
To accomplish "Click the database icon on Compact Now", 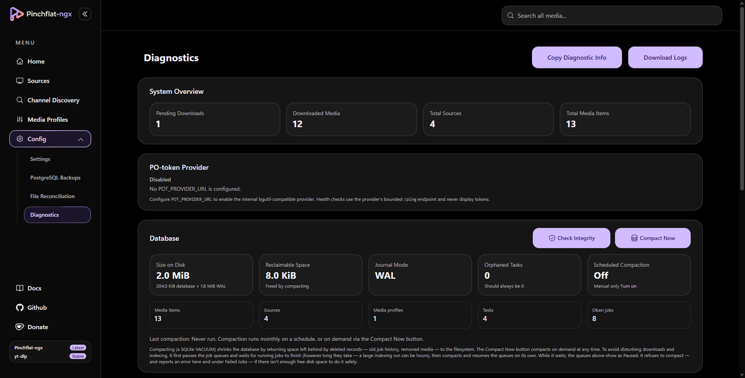I will 634,238.
